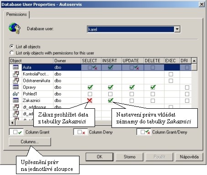Cancel with the Storno button
207x175 pixels.
(129, 157)
